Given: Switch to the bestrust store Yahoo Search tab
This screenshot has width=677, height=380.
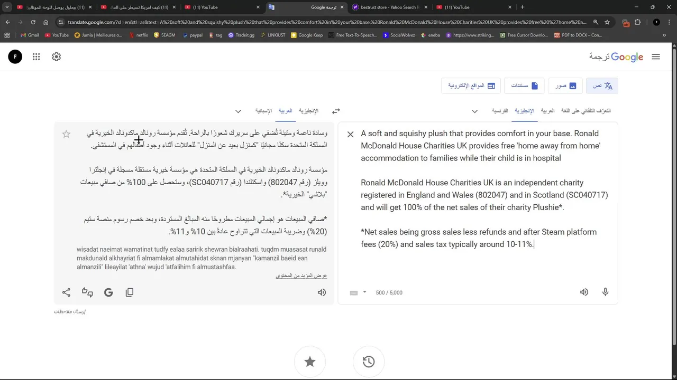Looking at the screenshot, I should (x=391, y=7).
